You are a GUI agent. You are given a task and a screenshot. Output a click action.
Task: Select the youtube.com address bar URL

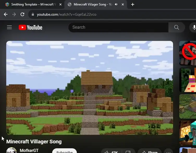pos(66,15)
